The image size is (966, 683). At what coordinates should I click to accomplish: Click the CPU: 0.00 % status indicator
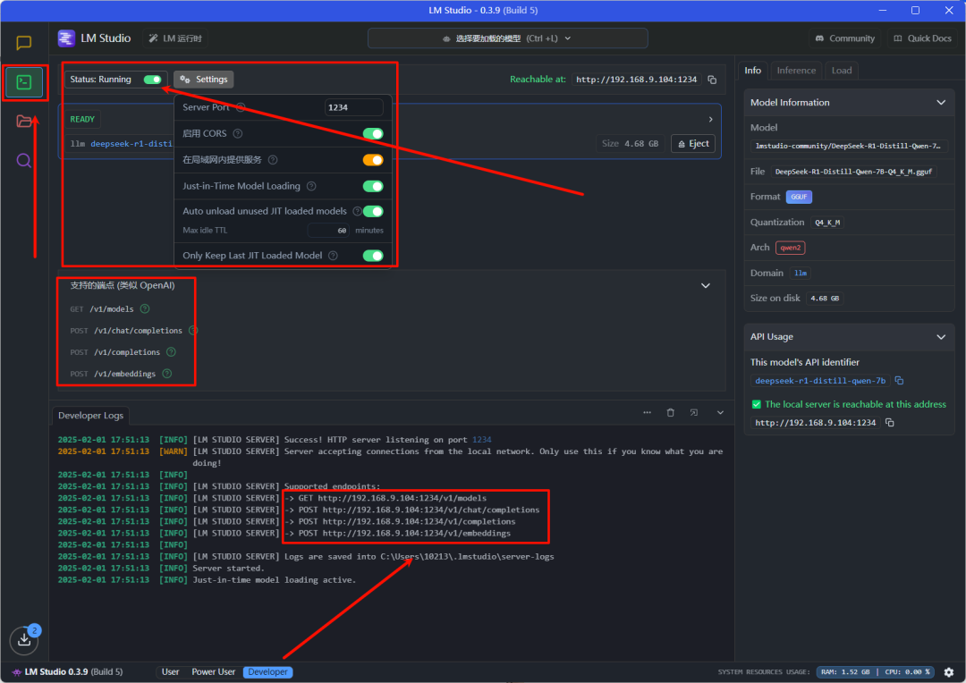[907, 672]
